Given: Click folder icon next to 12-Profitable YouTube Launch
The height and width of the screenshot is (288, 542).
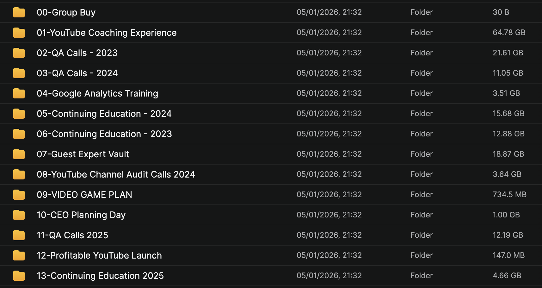Looking at the screenshot, I should pyautogui.click(x=19, y=255).
